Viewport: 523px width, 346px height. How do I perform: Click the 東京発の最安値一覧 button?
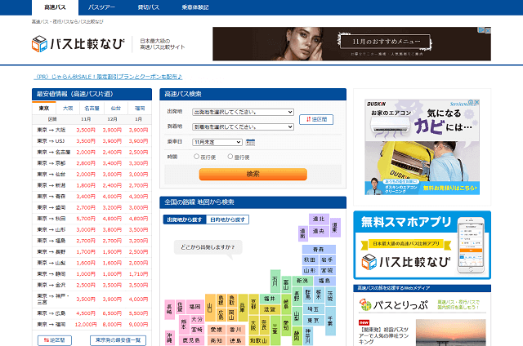(118, 340)
